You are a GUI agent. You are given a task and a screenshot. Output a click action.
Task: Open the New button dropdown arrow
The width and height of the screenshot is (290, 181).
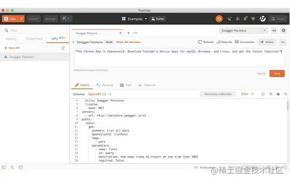click(x=21, y=19)
